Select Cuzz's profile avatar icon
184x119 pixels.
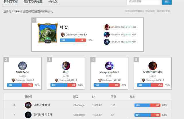(66, 66)
